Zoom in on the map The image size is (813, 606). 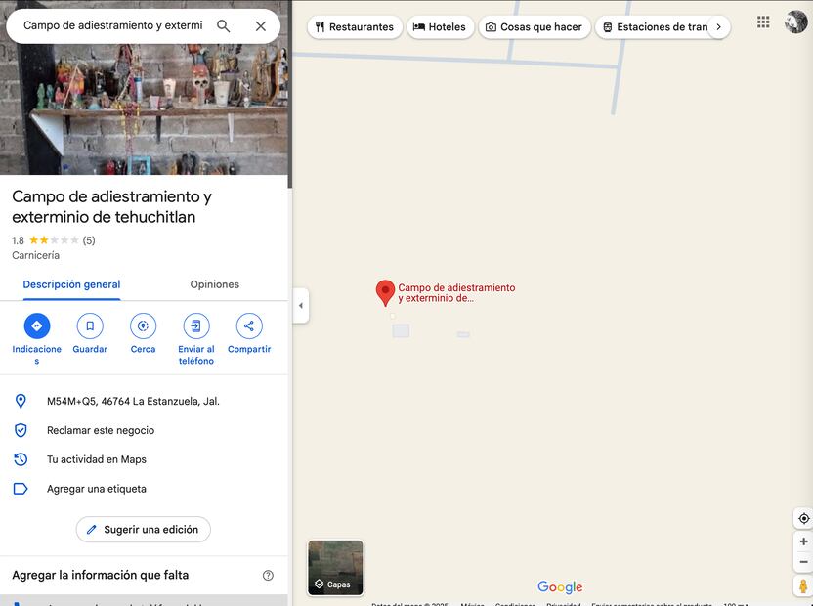click(x=803, y=541)
